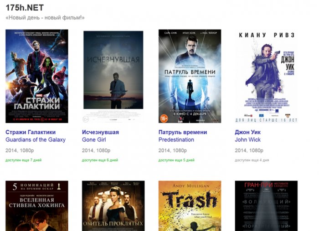This screenshot has width=319, height=231.
Task: Select the Гран-при festival film poster
Action: tap(266, 206)
